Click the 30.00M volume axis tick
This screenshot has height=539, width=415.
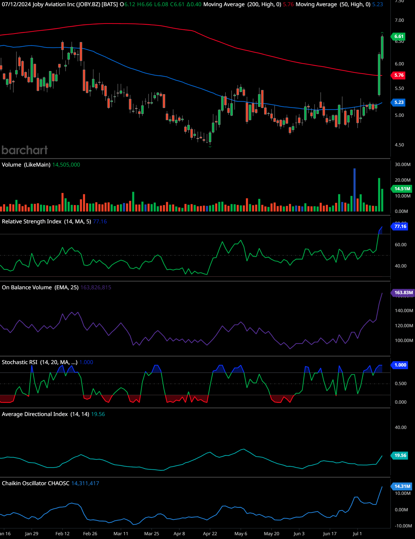click(403, 164)
